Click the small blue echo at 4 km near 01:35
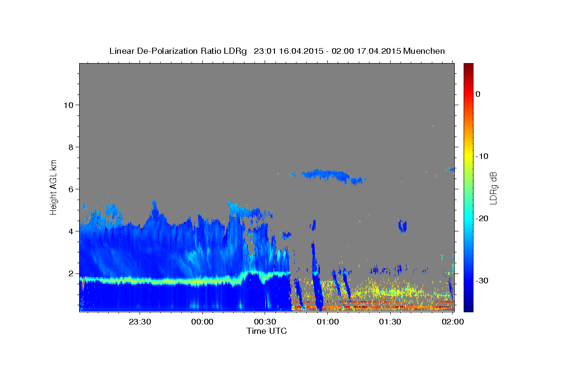562x374 pixels. (402, 226)
